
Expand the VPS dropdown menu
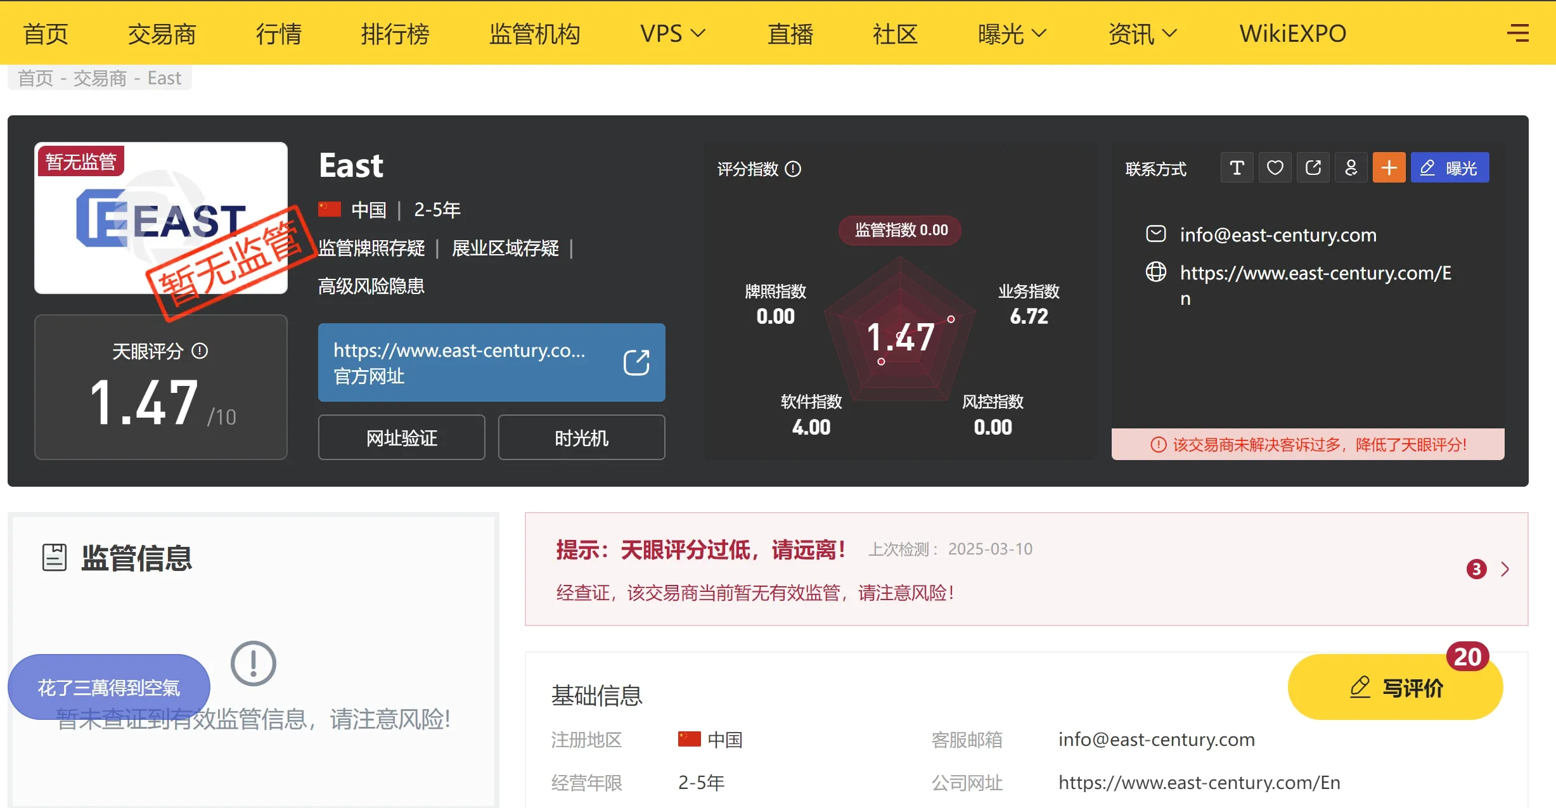pos(672,33)
